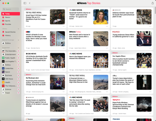
Task: Follow Business with its plus button
Action: point(18,76)
